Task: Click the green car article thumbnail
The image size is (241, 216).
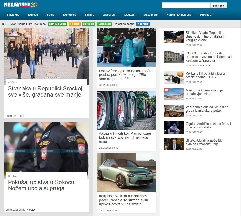Action: pos(126,173)
